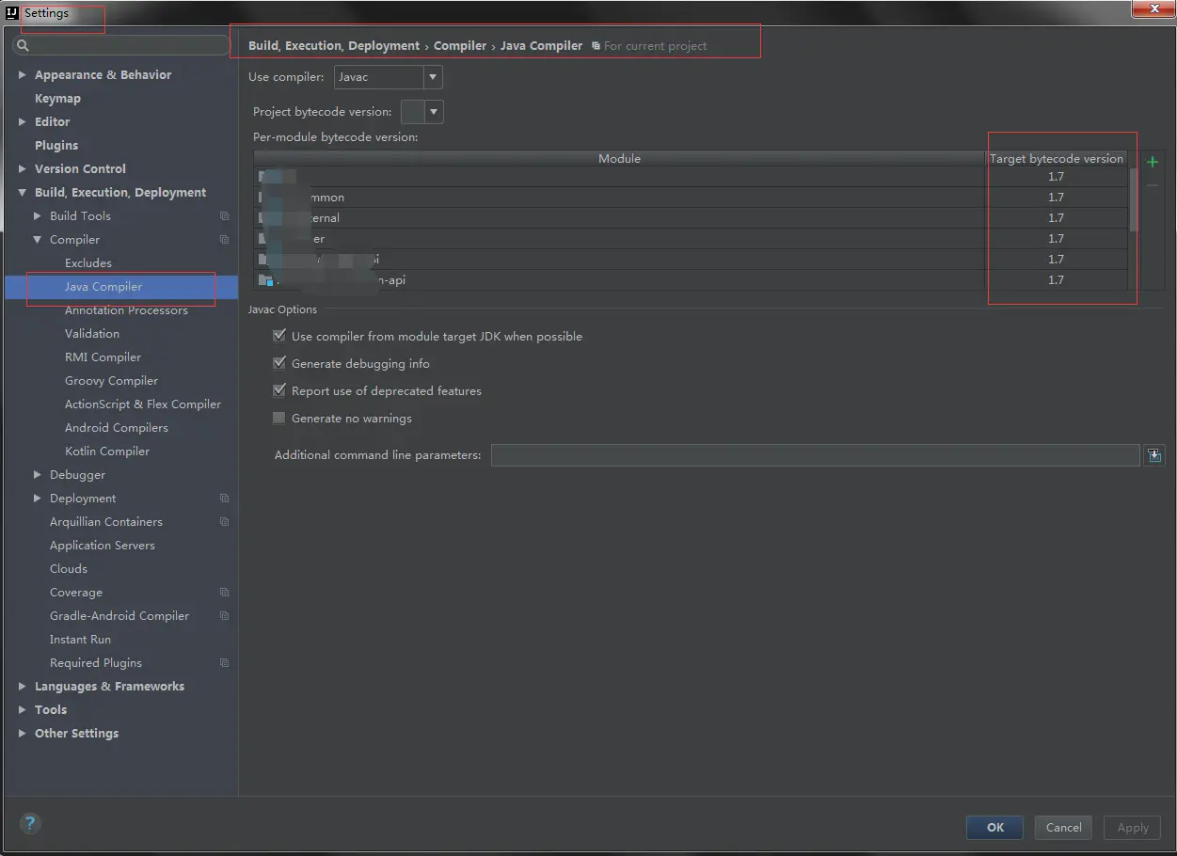
Task: Click 1.7 bytecode cell of n-api module
Action: click(x=1056, y=280)
